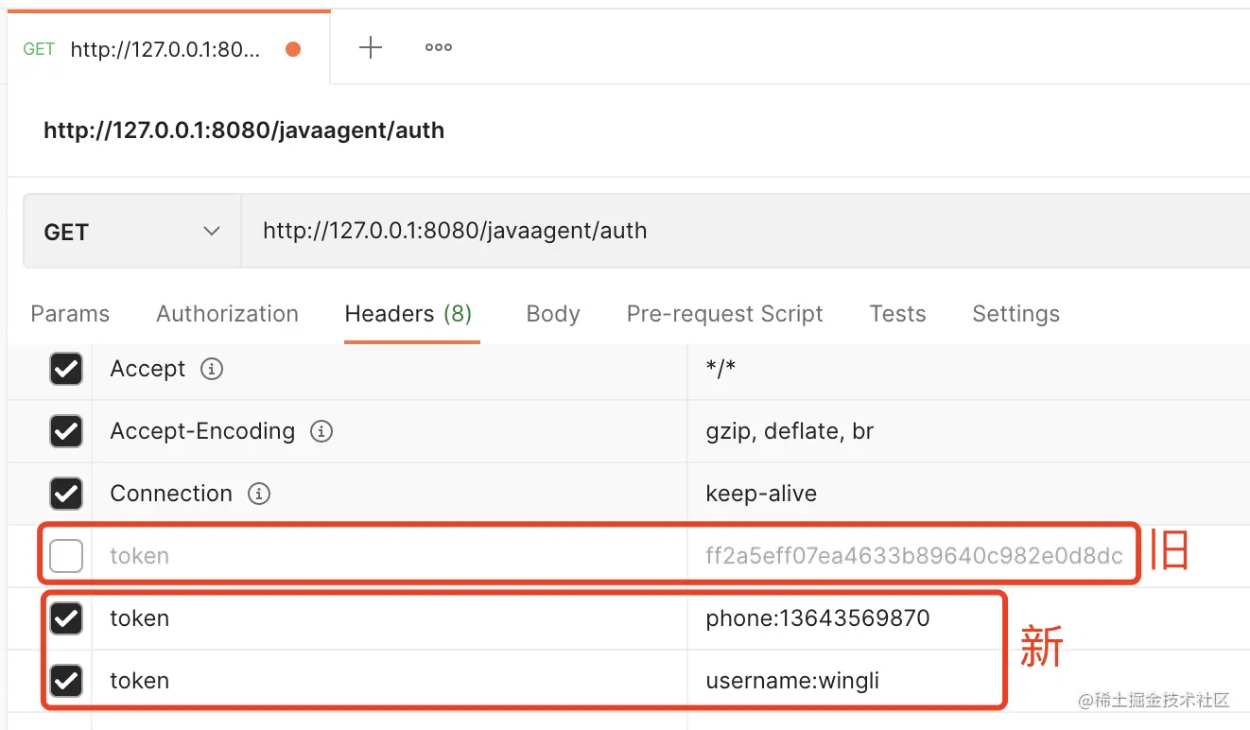1250x730 pixels.
Task: Click the token key beside username:wingli
Action: click(389, 681)
